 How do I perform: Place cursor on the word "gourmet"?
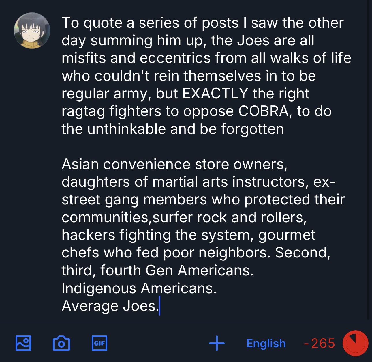pos(287,235)
